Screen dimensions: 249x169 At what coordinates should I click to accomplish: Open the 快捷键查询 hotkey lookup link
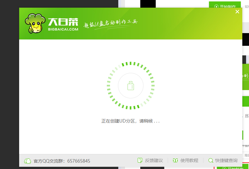coord(226,160)
